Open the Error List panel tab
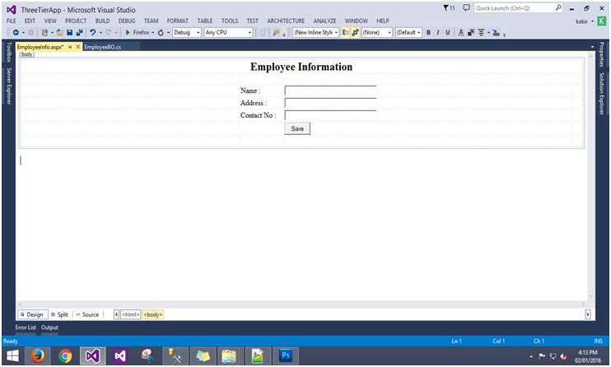Screen dimensions: 611x367 tap(26, 328)
